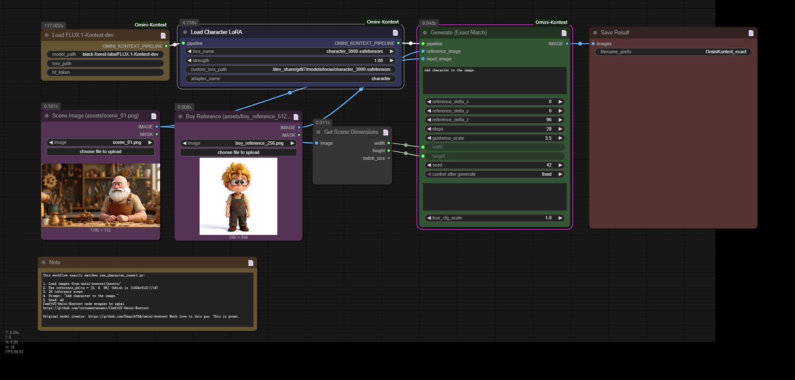The height and width of the screenshot is (380, 795).
Task: Click the document icon on Load Character LoRA node
Action: click(x=395, y=32)
